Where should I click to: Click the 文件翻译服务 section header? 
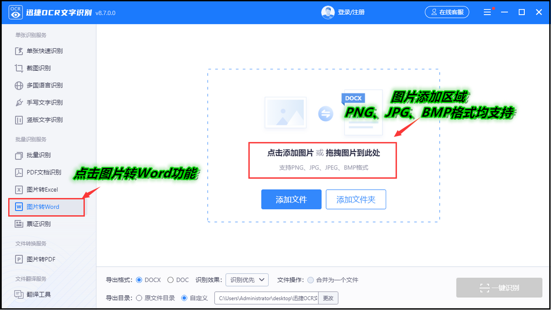click(x=31, y=279)
